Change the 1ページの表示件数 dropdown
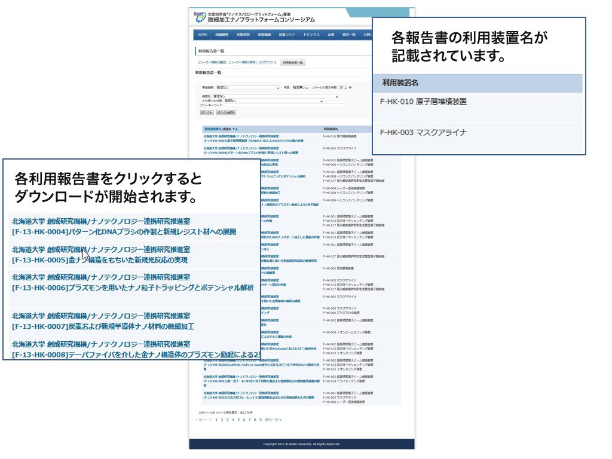The width and height of the screenshot is (612, 459). pos(344,87)
